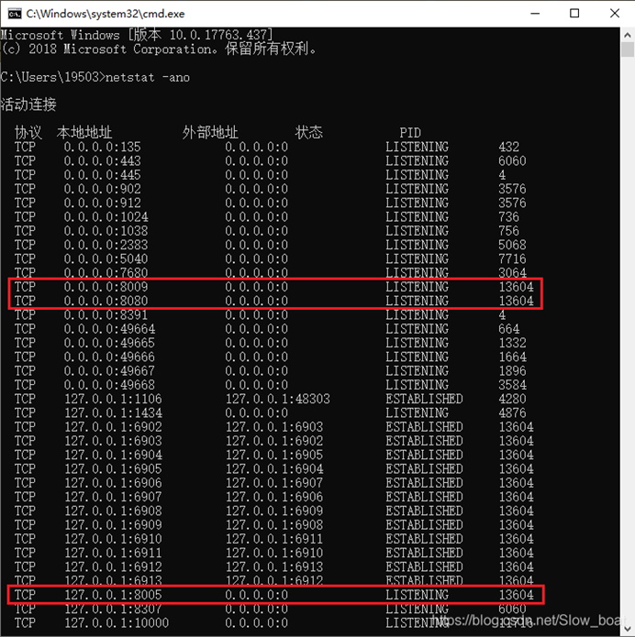Select local address 0.0.0.0:49665
This screenshot has width=635, height=637.
109,343
